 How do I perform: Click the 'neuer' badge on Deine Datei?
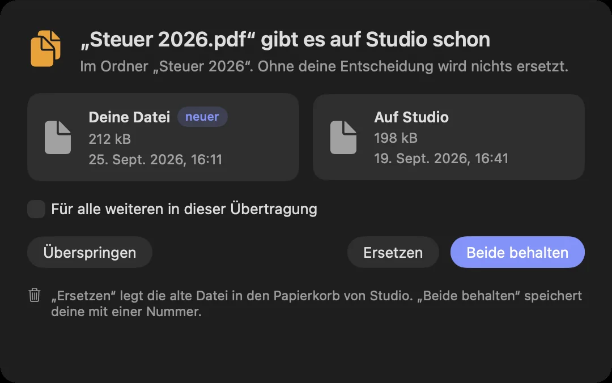click(202, 117)
